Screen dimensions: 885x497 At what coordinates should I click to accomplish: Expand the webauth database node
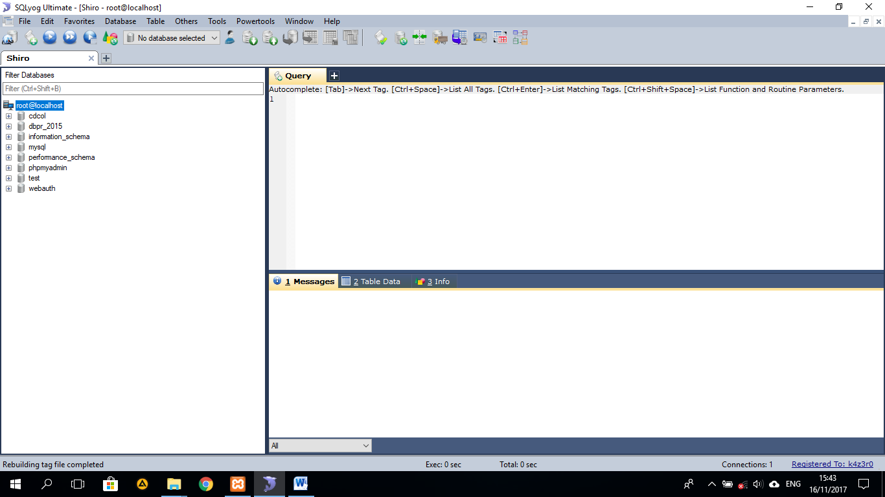point(9,189)
